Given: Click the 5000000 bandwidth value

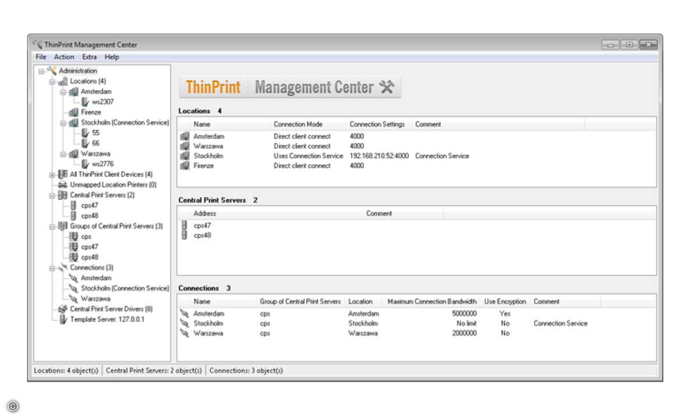Looking at the screenshot, I should coord(464,314).
